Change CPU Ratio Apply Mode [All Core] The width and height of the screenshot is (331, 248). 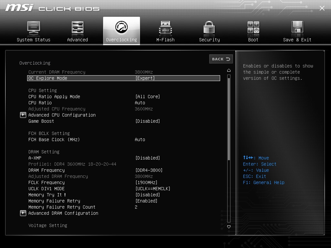(147, 97)
